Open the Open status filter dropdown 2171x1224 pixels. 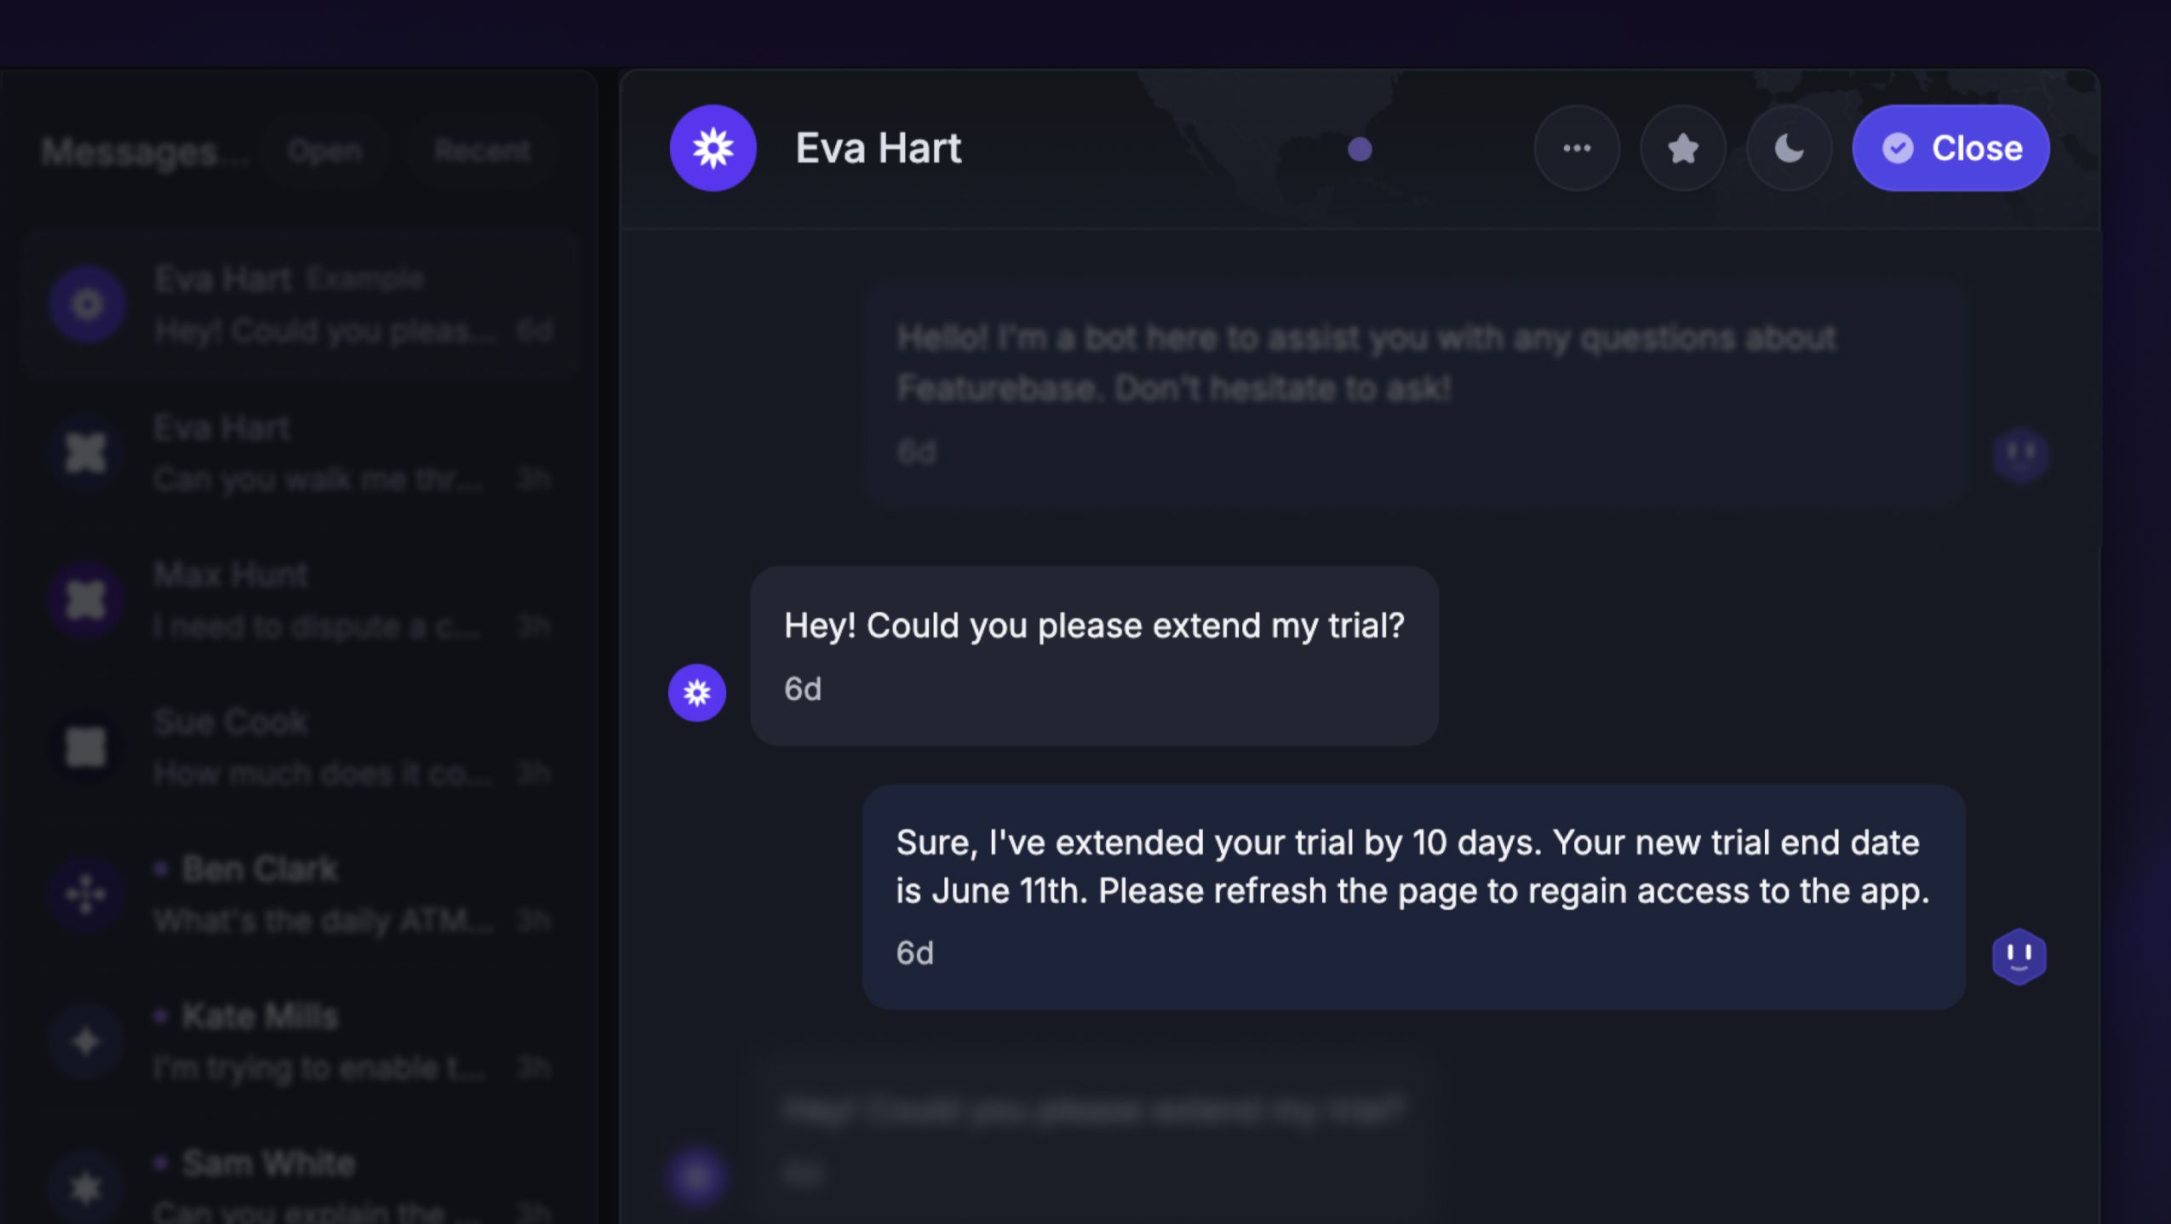coord(324,152)
